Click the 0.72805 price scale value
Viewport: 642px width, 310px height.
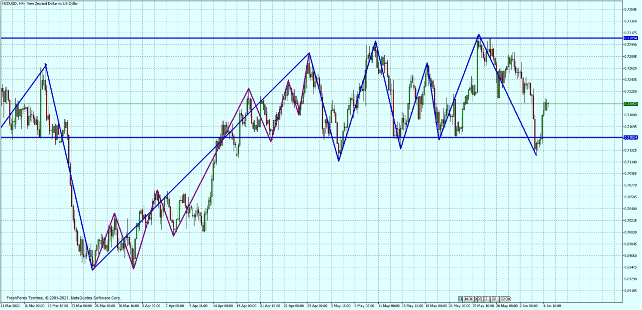point(631,57)
